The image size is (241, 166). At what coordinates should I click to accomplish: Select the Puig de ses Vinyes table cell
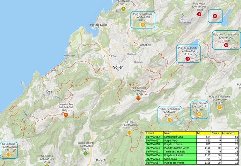pos(180,163)
